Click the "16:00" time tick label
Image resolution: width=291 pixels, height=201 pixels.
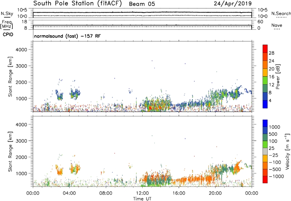tap(179, 193)
